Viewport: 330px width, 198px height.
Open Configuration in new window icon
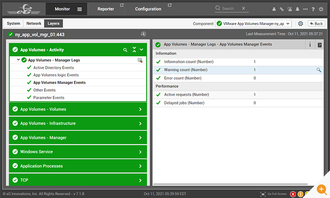[170, 5]
